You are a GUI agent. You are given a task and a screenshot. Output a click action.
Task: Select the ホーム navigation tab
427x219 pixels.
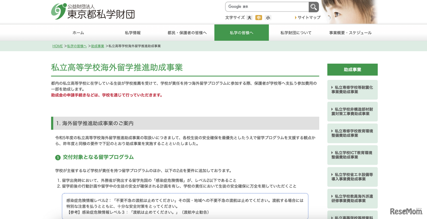(79, 33)
